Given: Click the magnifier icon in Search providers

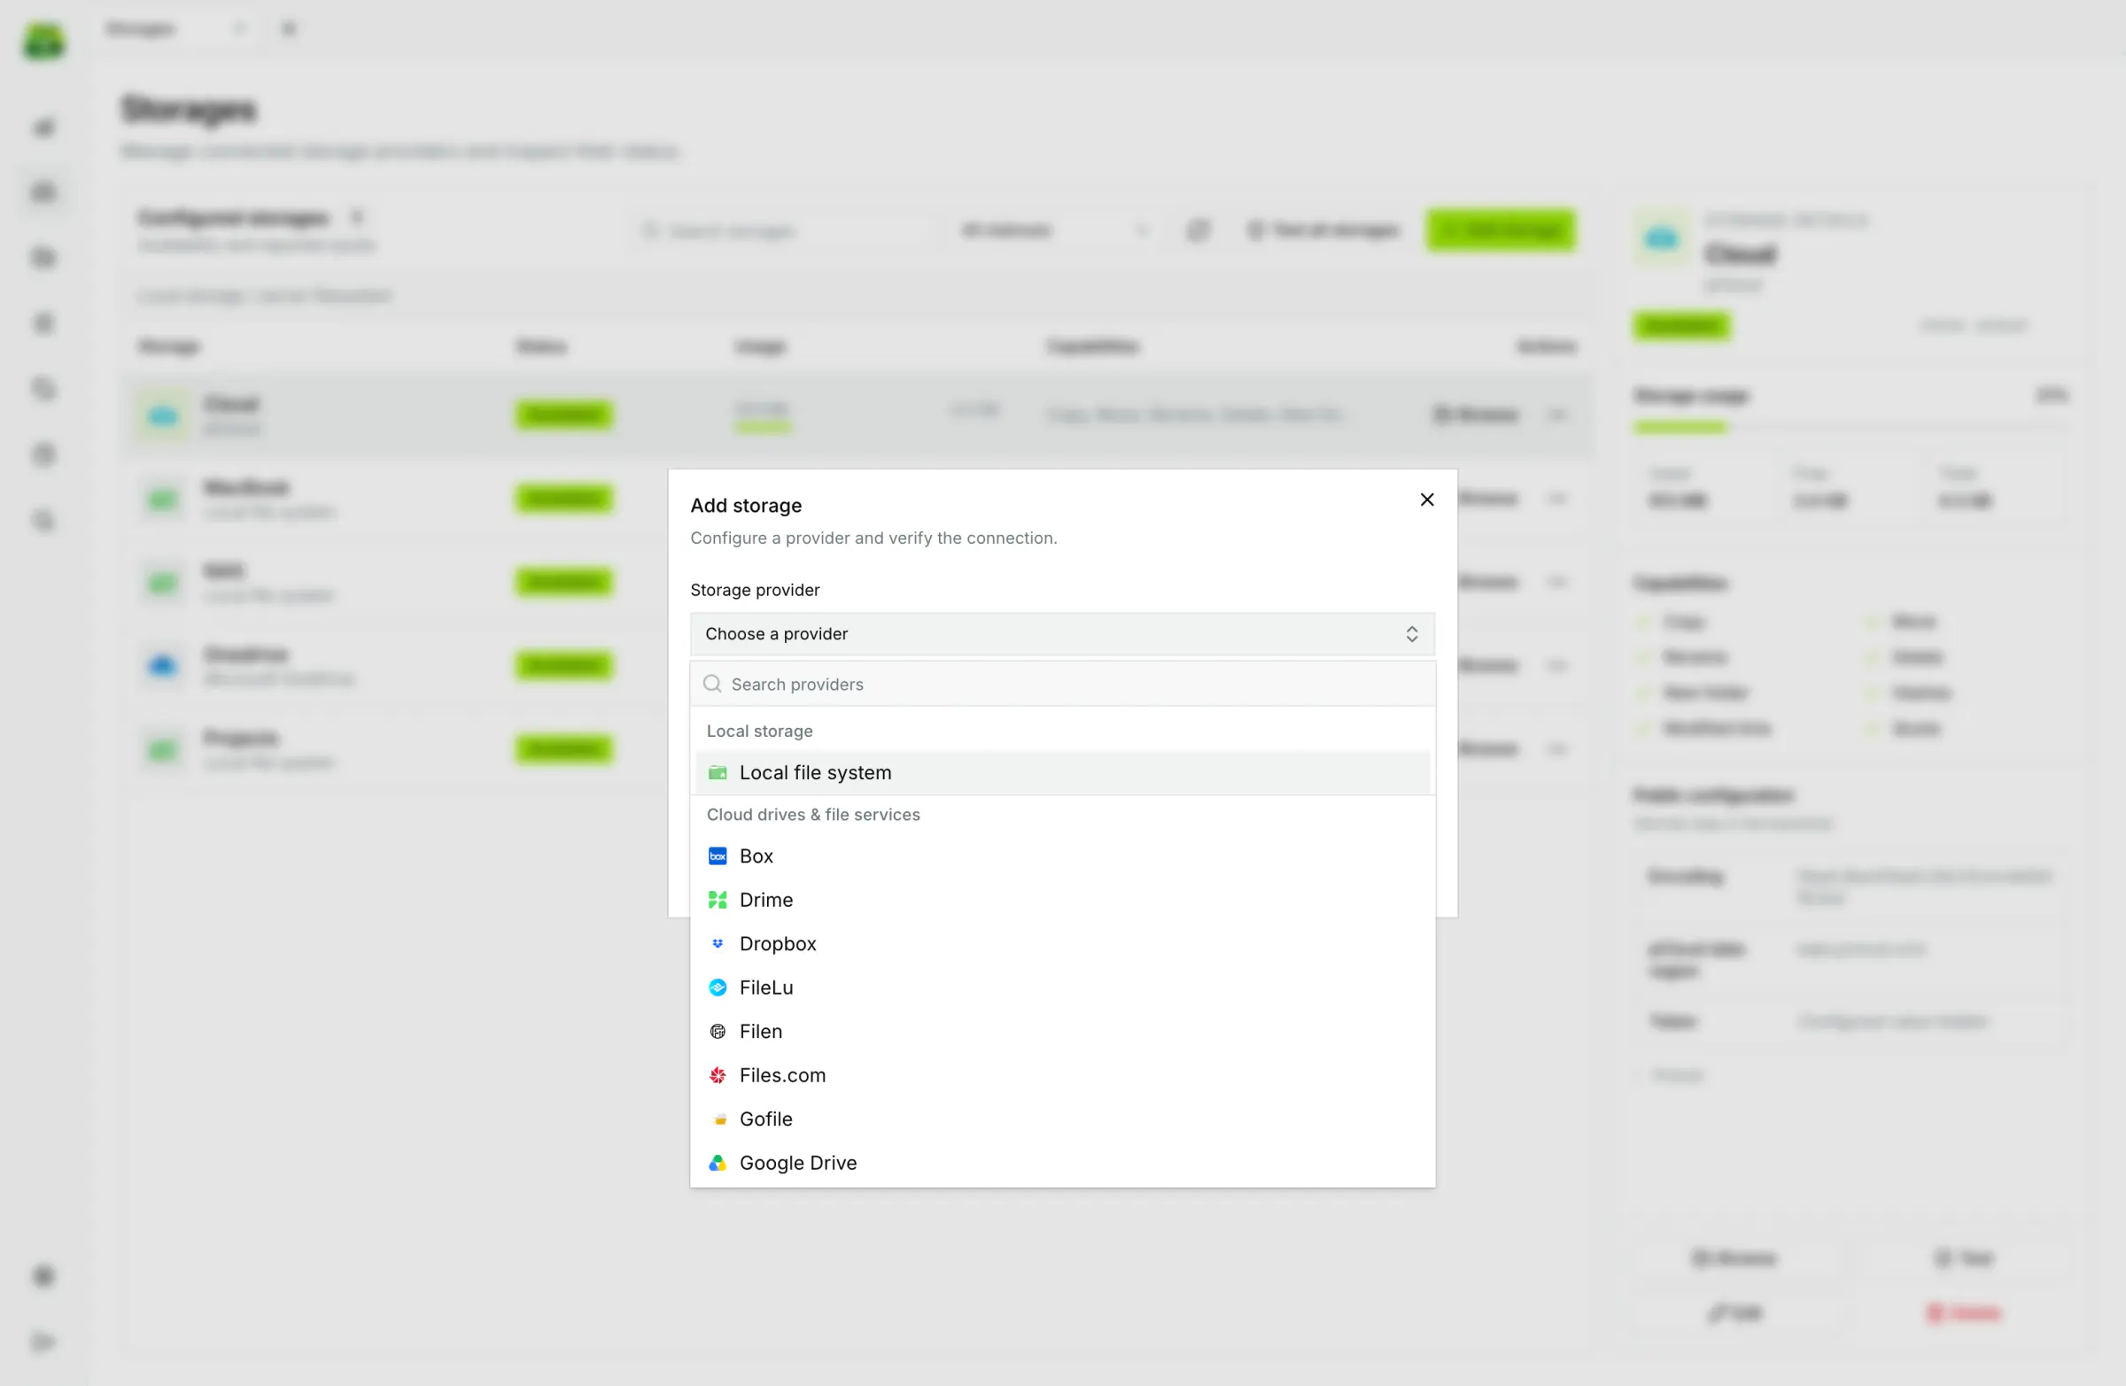Looking at the screenshot, I should tap(712, 683).
